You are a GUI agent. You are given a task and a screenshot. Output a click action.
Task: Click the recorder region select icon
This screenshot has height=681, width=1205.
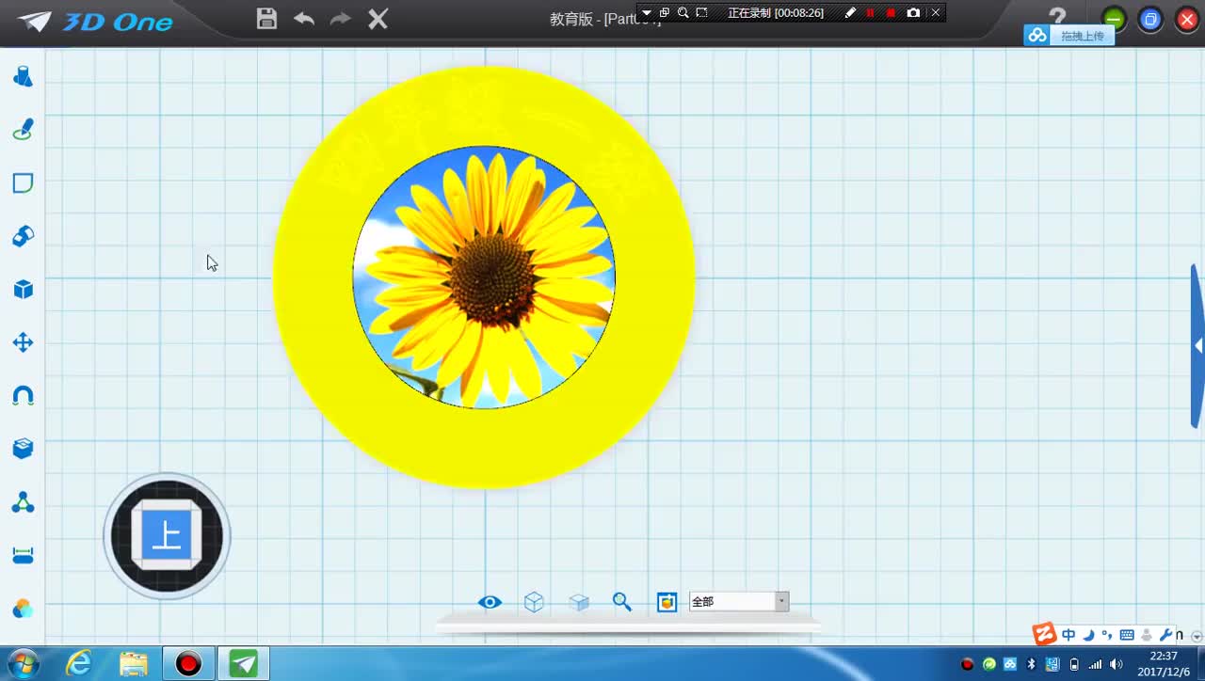point(701,12)
